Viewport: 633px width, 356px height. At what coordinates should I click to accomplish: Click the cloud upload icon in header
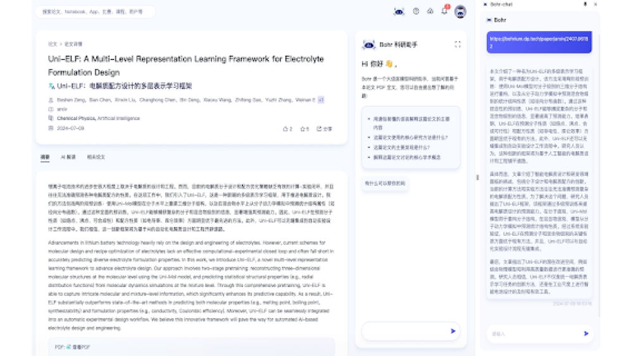coord(430,11)
